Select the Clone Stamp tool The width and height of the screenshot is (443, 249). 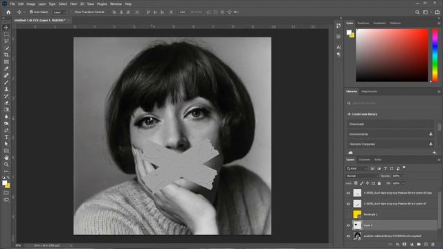coord(6,89)
